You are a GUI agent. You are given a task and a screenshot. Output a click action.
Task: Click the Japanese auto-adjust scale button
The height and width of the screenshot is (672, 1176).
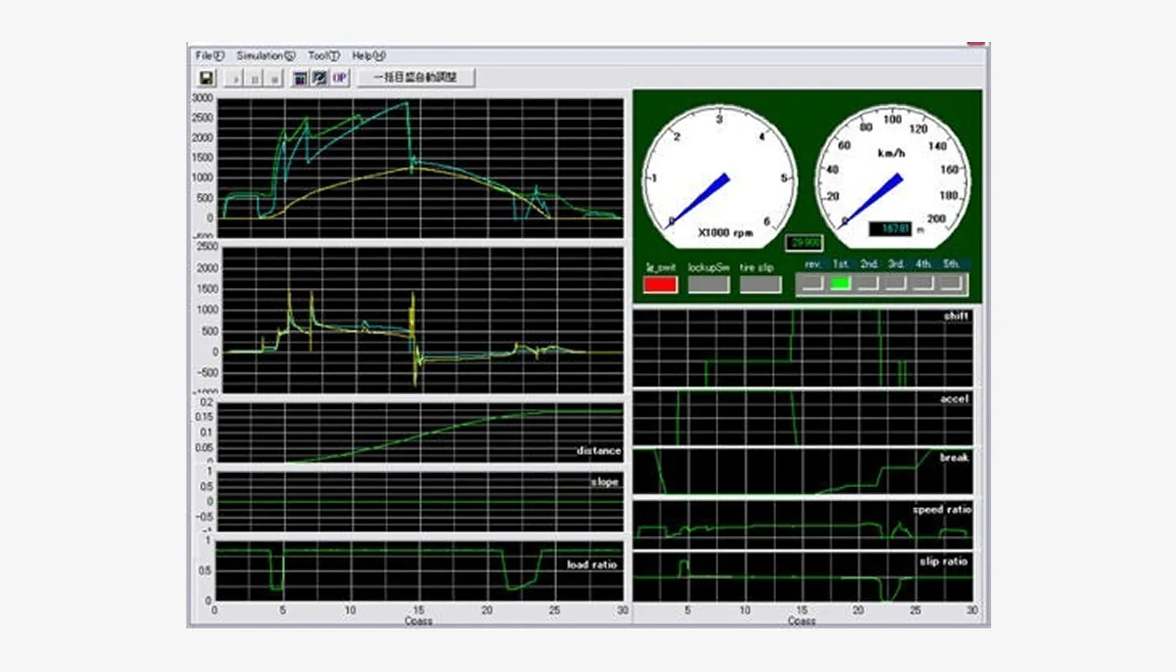click(x=417, y=77)
